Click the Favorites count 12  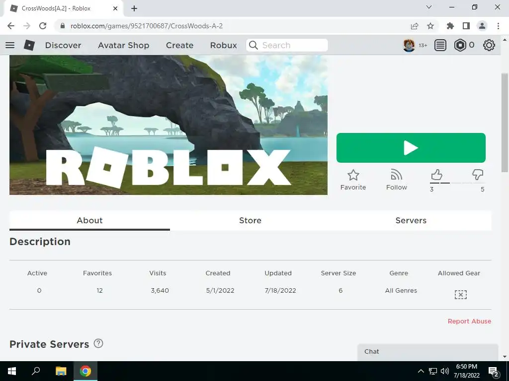[99, 291]
